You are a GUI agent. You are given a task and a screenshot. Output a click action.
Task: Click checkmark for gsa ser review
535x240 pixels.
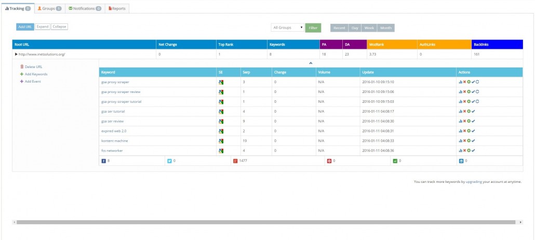tap(473, 121)
